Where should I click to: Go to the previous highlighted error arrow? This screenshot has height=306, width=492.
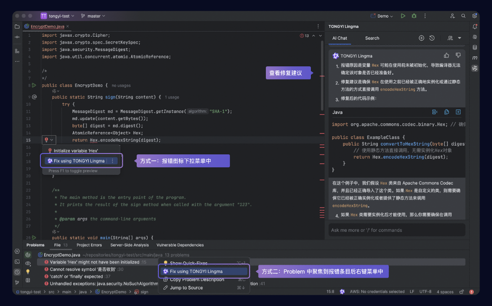314,36
